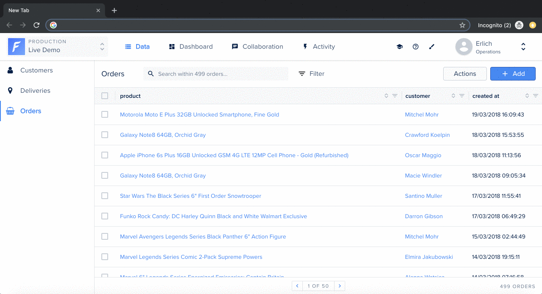Click the help question mark icon
The width and height of the screenshot is (542, 294).
pyautogui.click(x=416, y=47)
